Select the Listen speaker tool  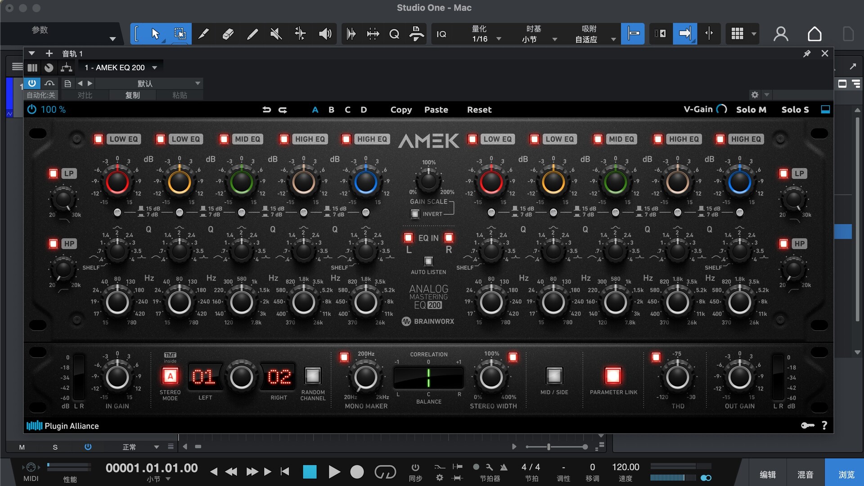pyautogui.click(x=325, y=34)
